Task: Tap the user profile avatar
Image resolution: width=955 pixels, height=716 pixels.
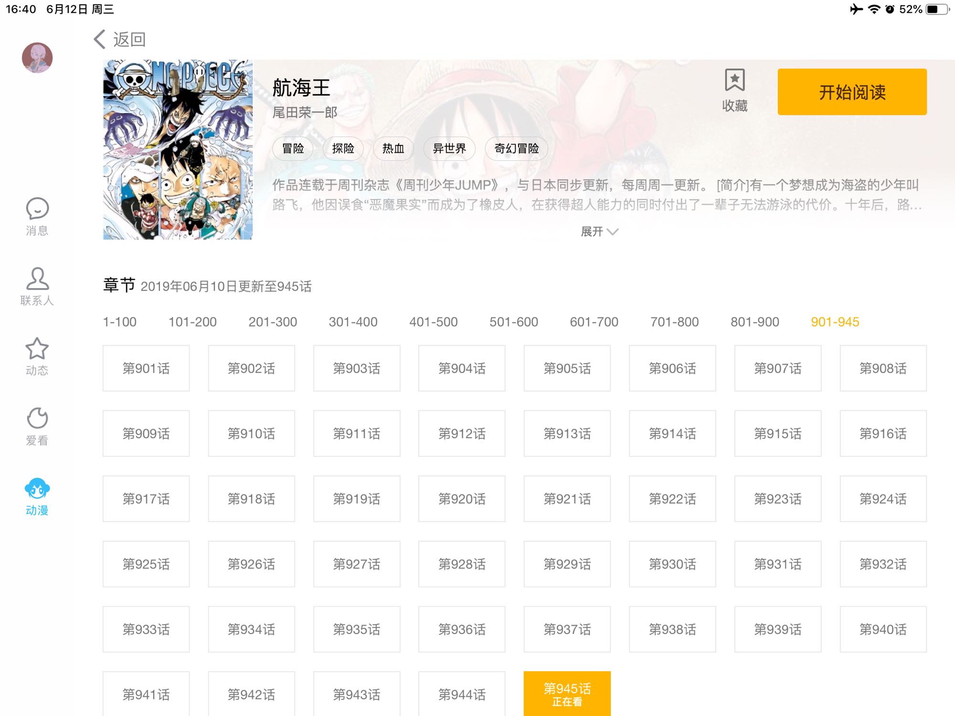Action: point(37,58)
